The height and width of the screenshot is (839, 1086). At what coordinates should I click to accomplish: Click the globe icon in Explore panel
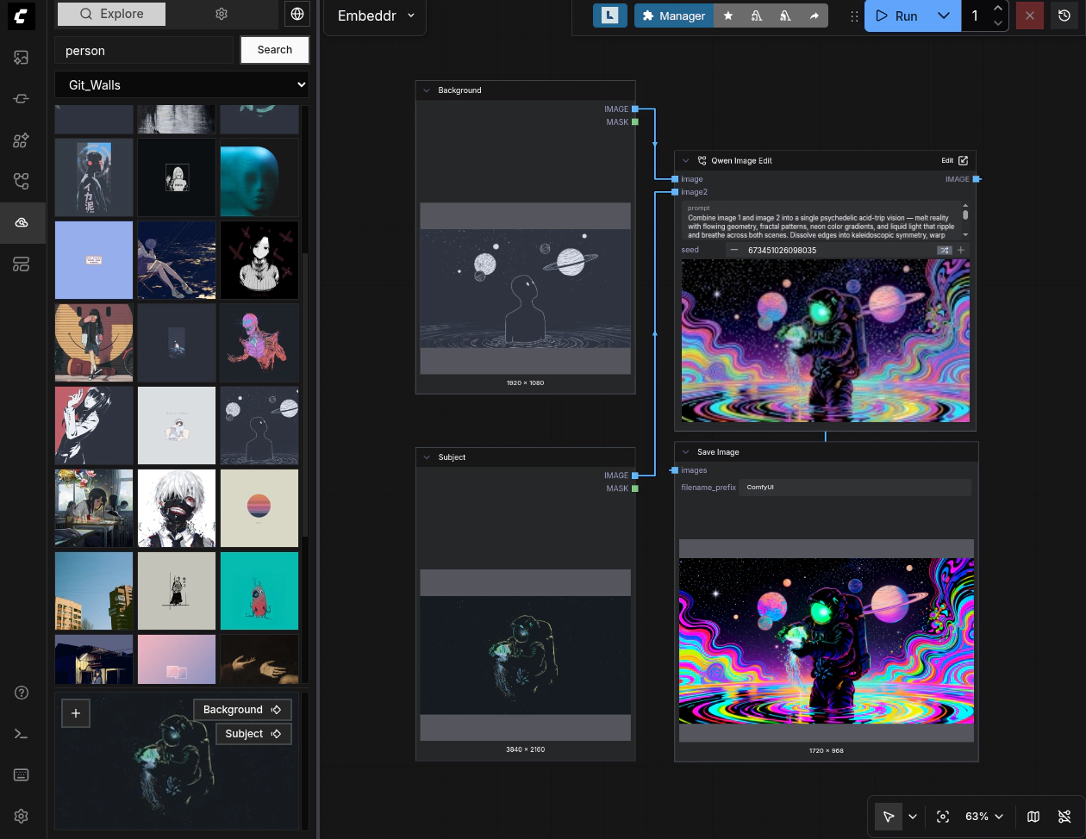[297, 14]
